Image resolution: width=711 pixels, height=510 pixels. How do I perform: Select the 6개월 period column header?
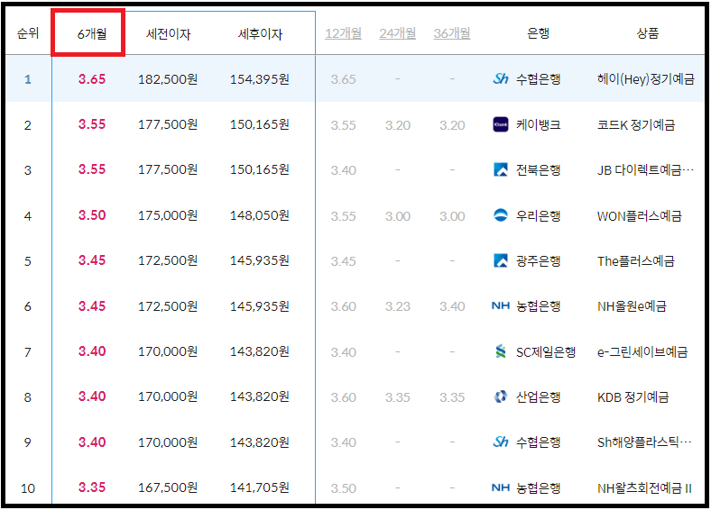click(x=92, y=33)
